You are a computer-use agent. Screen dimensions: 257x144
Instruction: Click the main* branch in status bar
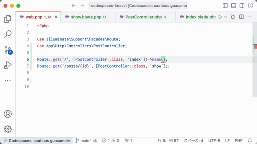pos(83,140)
